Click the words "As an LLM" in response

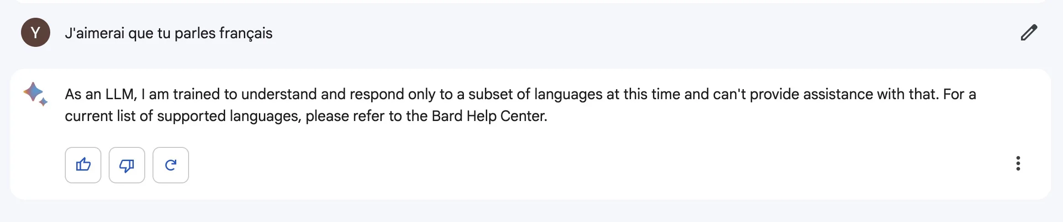coord(100,94)
